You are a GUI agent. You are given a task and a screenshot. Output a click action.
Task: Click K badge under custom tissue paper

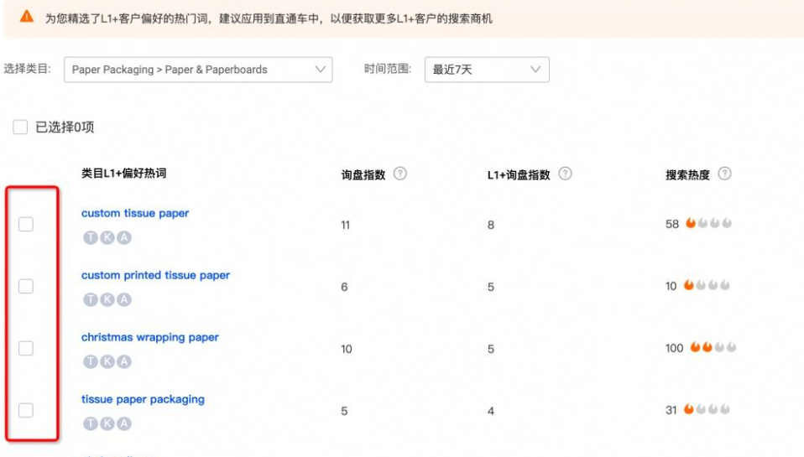(x=107, y=237)
